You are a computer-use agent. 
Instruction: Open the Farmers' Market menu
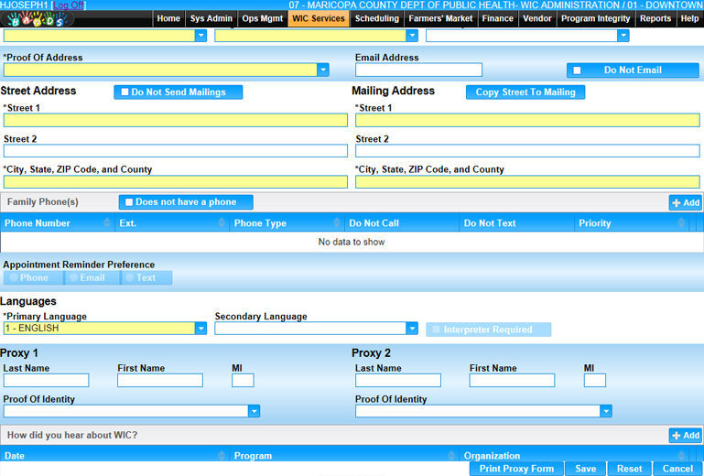pyautogui.click(x=440, y=18)
